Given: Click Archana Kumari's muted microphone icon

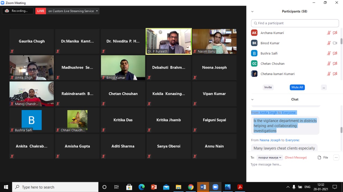Looking at the screenshot, I should [x=329, y=33].
